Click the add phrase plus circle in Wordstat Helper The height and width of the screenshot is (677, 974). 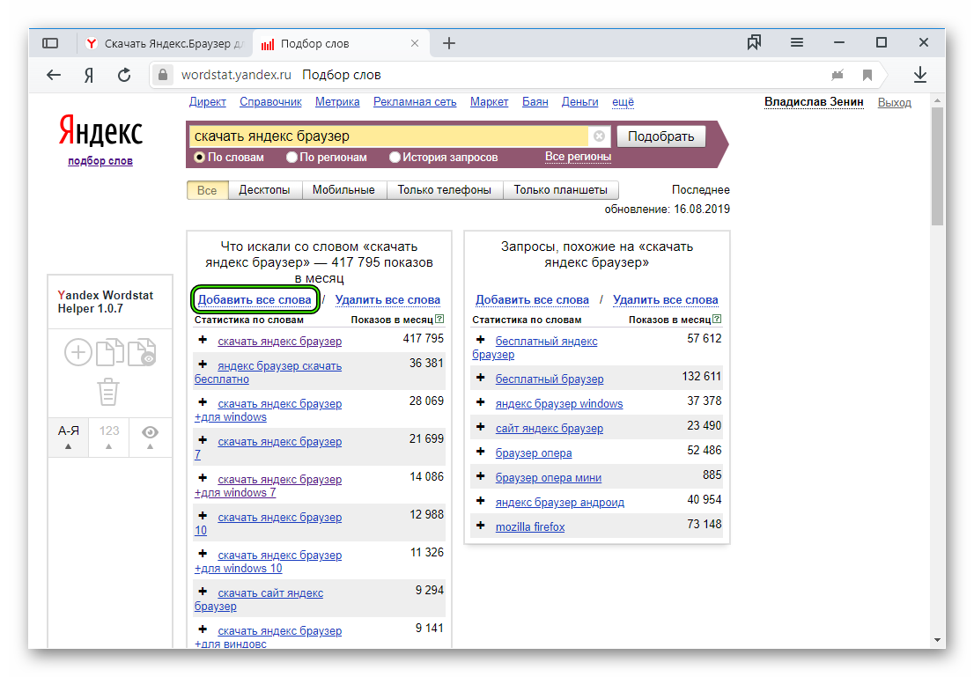pos(78,353)
